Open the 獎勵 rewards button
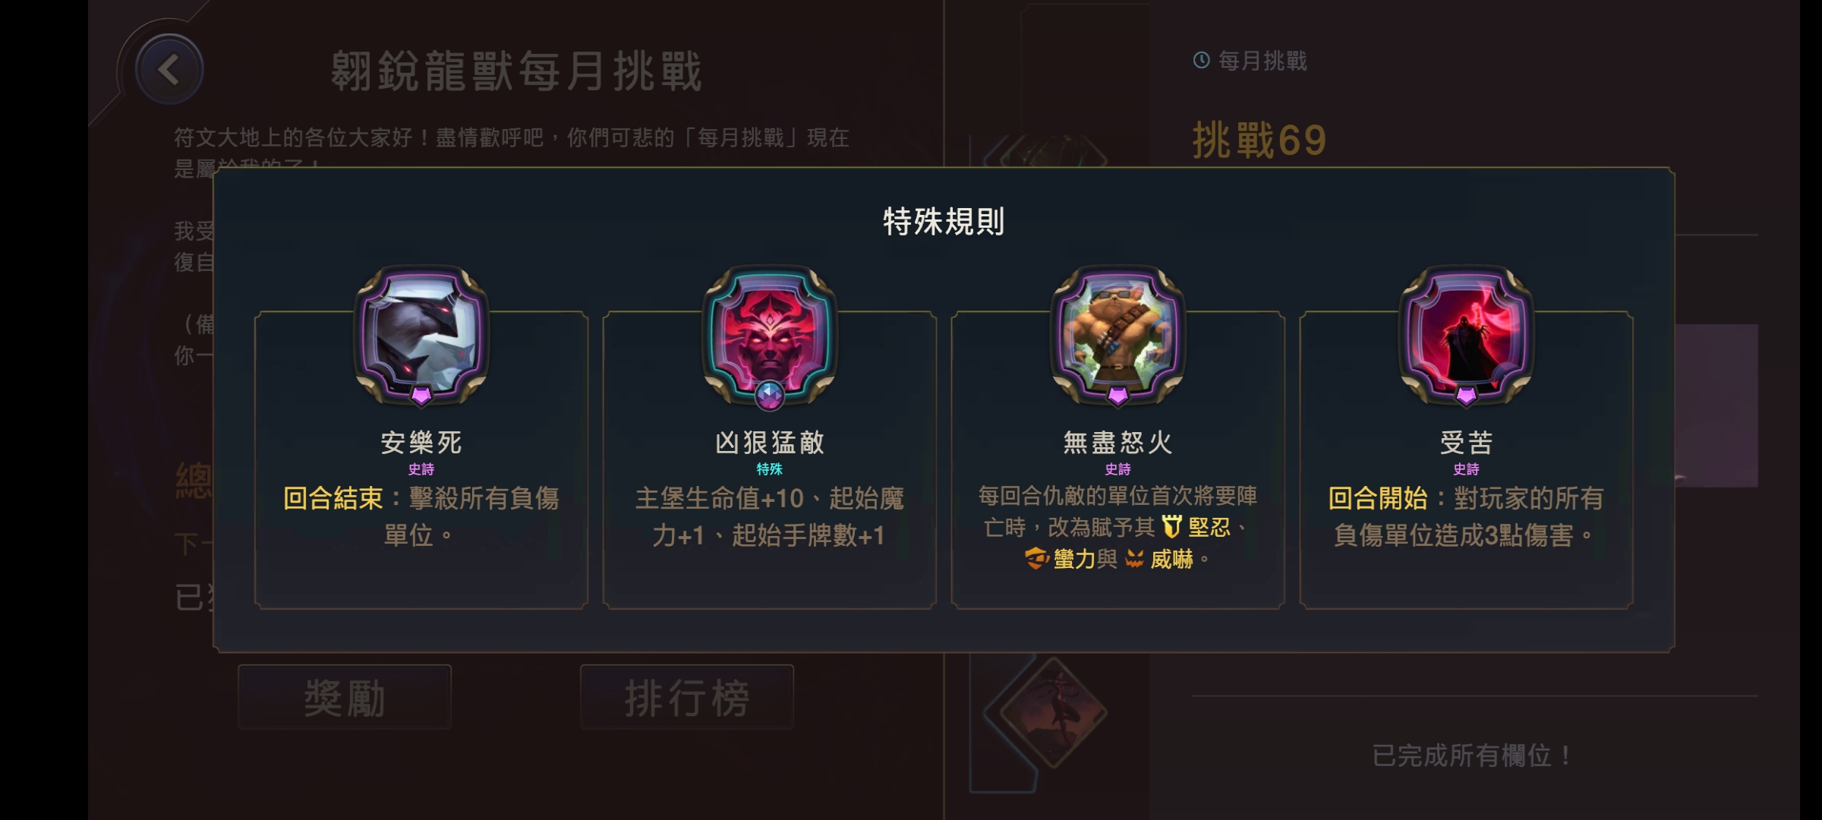 click(345, 698)
